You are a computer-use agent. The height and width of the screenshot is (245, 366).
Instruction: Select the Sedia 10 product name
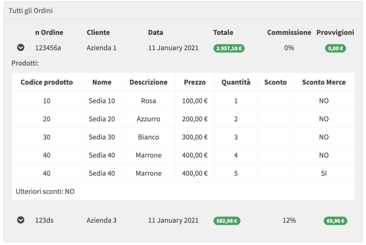click(x=102, y=101)
